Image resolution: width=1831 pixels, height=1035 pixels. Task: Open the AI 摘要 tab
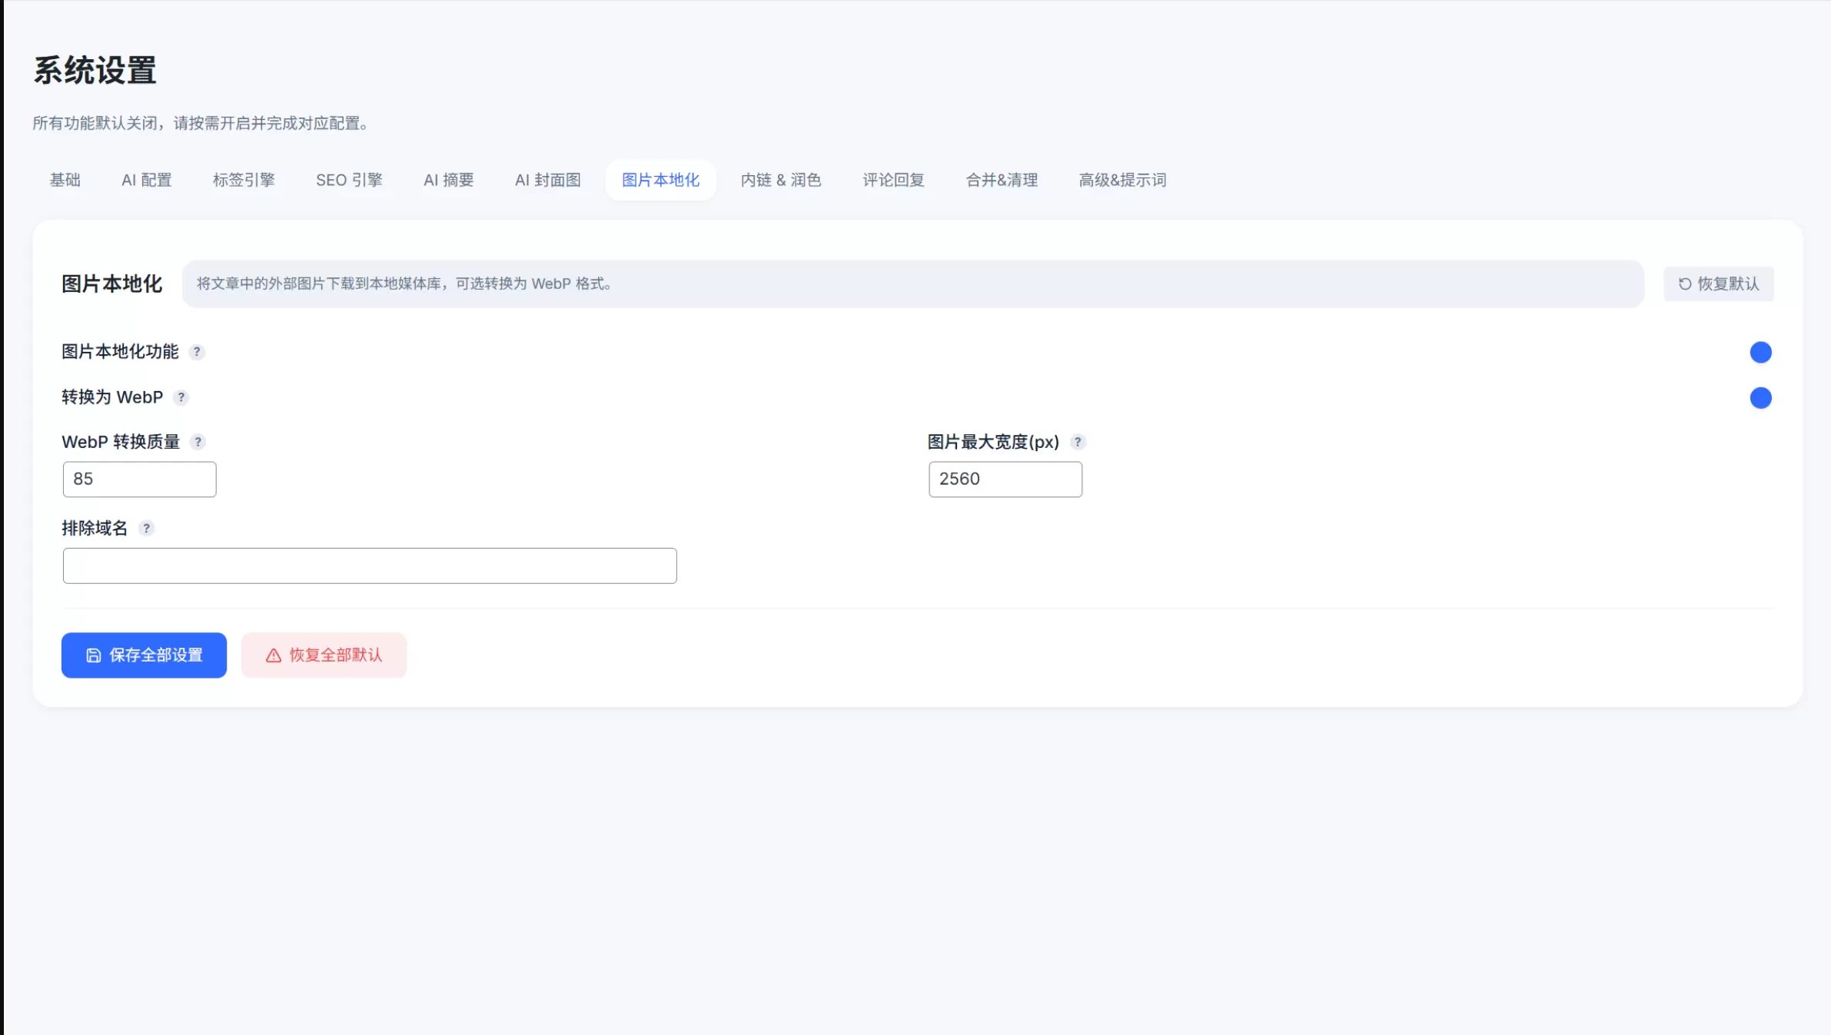click(x=449, y=180)
